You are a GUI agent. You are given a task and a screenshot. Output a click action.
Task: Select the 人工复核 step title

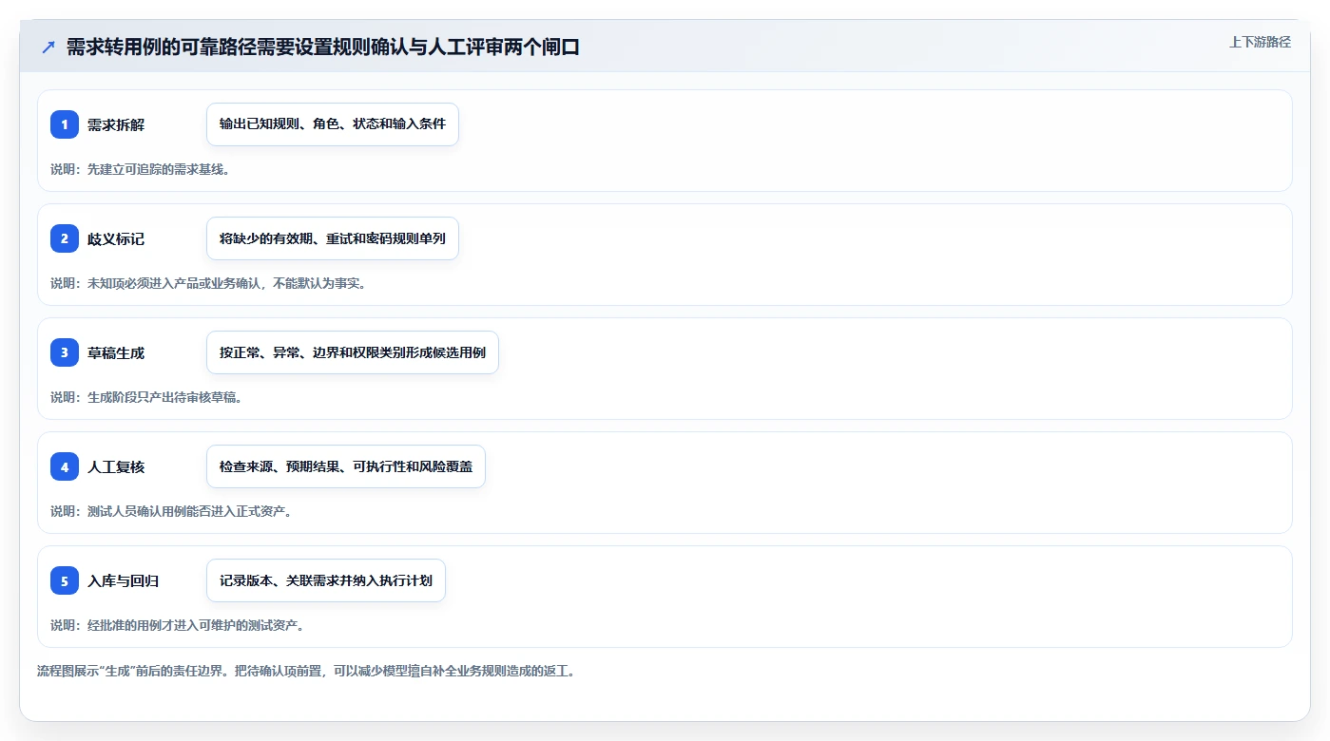point(116,466)
